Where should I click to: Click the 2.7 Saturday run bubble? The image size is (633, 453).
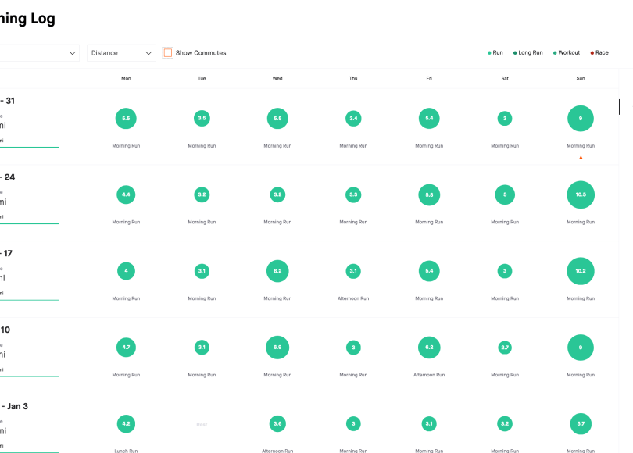[x=505, y=348]
